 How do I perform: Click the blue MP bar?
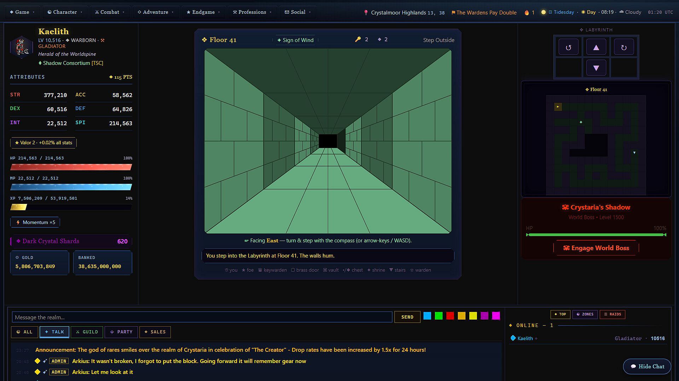tap(71, 187)
